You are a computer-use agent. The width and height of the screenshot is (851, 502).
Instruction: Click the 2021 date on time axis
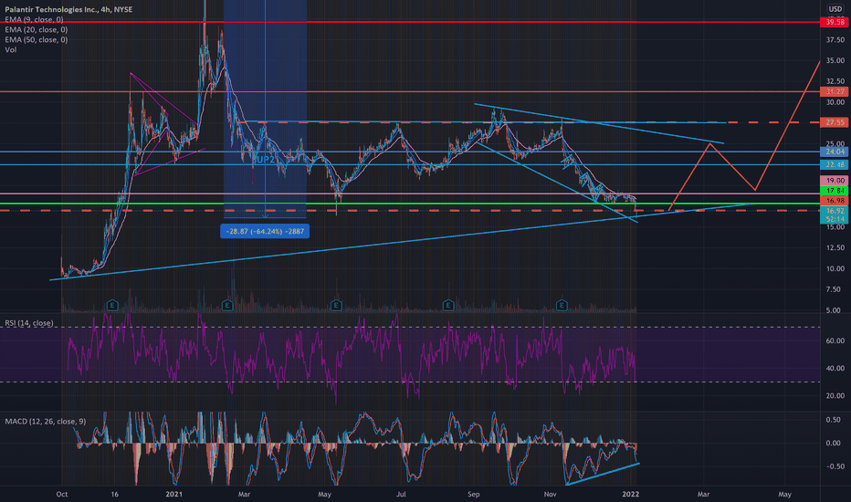tap(173, 494)
